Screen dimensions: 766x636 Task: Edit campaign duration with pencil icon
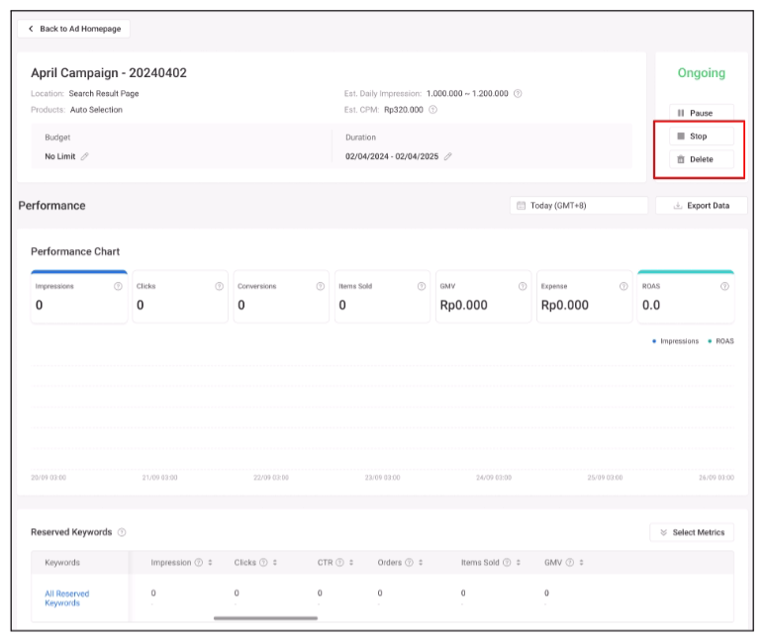448,156
